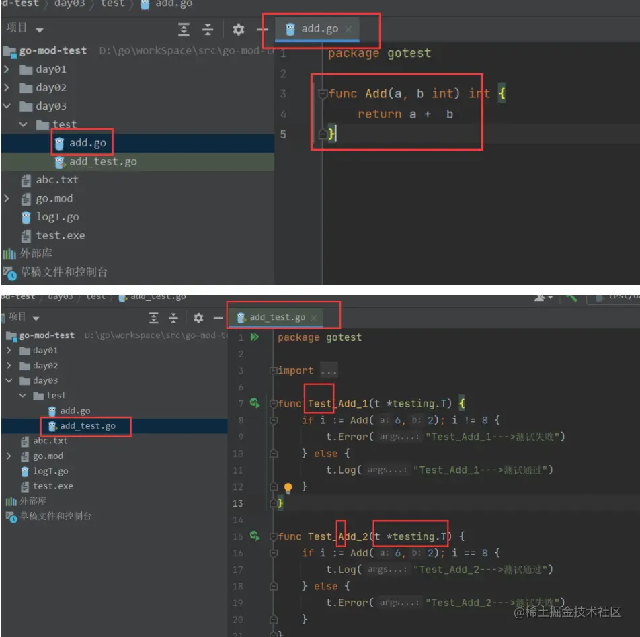Hide project panel using minus icon in bottom screenshot
The width and height of the screenshot is (640, 637).
tap(218, 318)
